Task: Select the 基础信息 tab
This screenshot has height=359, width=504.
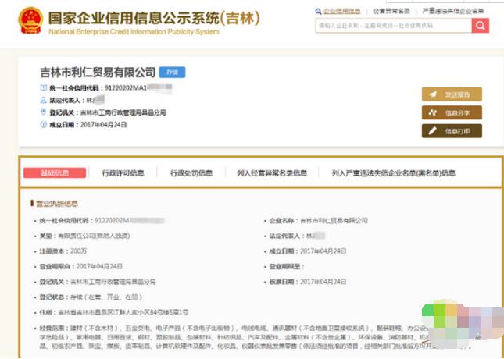Action: 55,172
